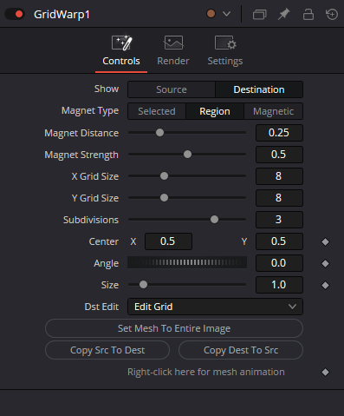
Task: Click Copy Dest To Src button
Action: pyautogui.click(x=241, y=350)
